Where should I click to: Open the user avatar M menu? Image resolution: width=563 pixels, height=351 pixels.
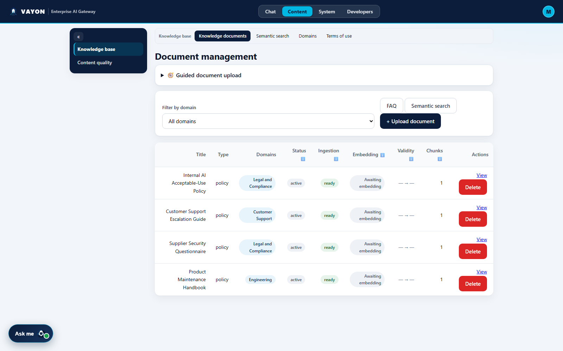(x=548, y=12)
